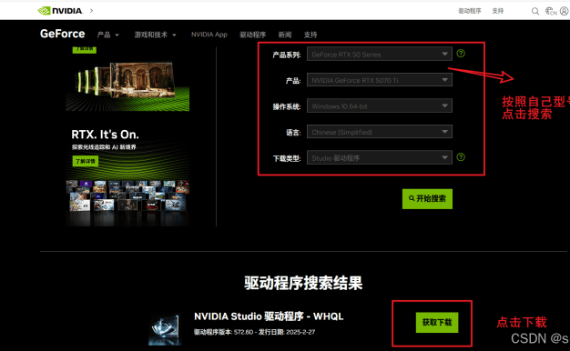Image resolution: width=570 pixels, height=351 pixels.
Task: Open the user account profile icon
Action: [x=565, y=11]
